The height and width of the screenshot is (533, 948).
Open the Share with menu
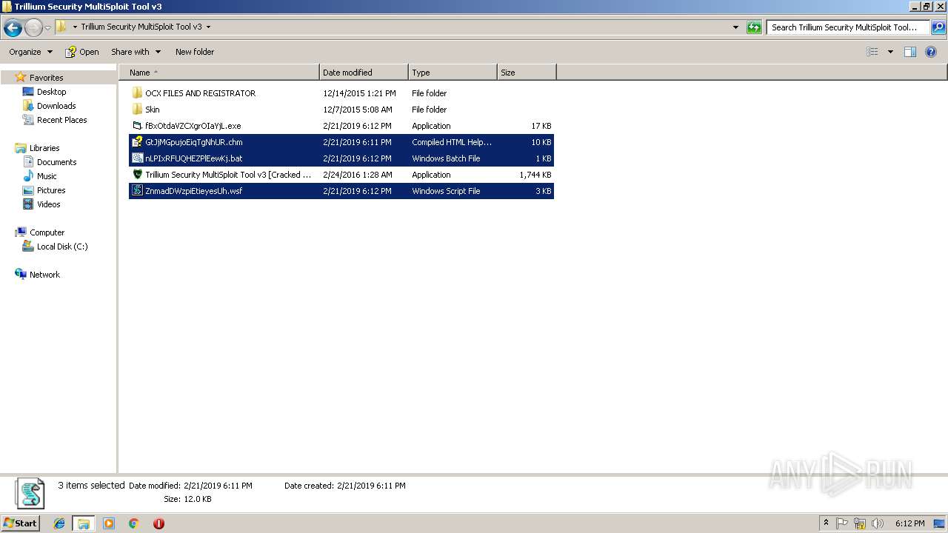coord(136,52)
